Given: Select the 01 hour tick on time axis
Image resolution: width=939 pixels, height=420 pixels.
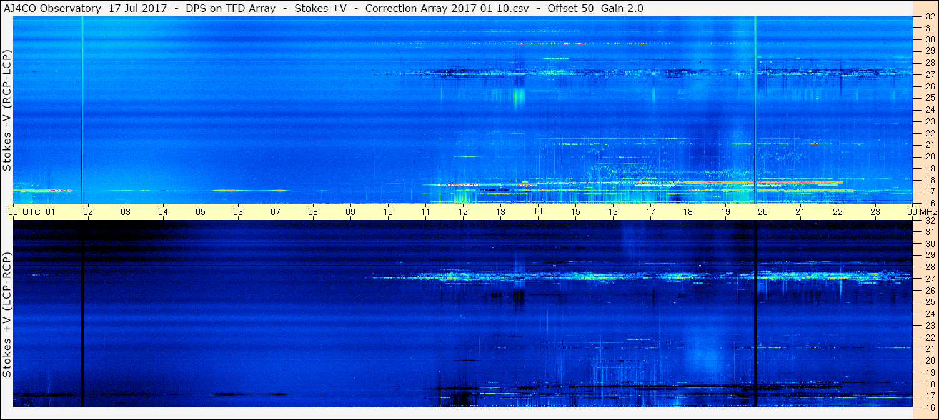Looking at the screenshot, I should point(51,212).
